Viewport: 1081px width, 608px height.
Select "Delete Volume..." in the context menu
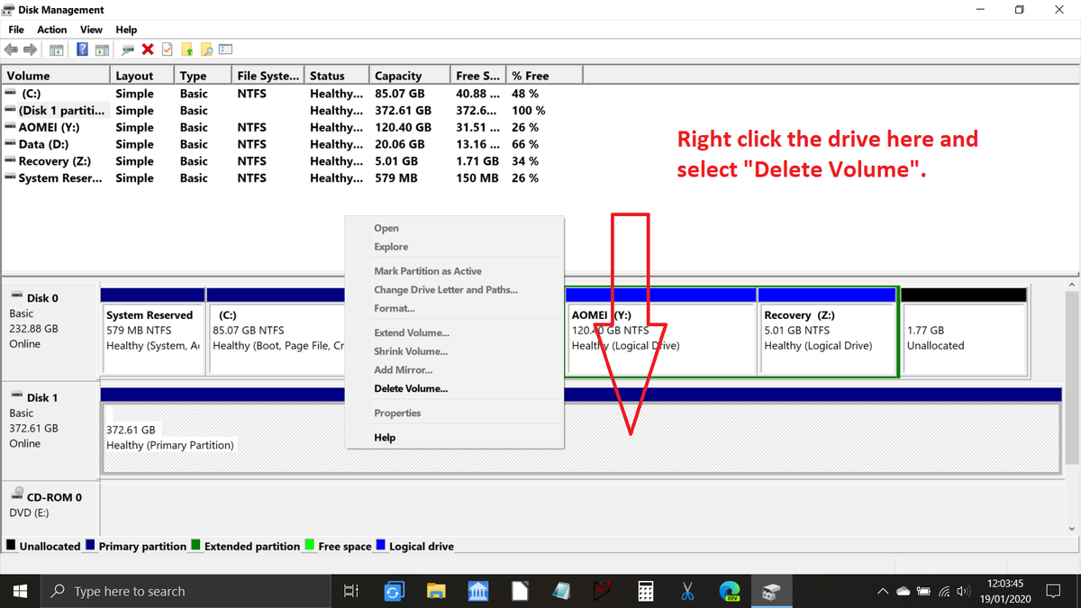(x=411, y=389)
